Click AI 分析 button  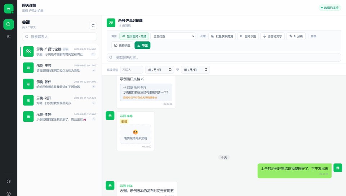coord(296,36)
